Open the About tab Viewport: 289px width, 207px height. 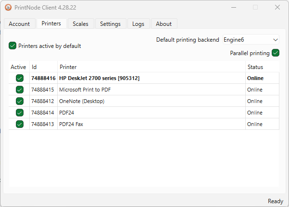[163, 23]
